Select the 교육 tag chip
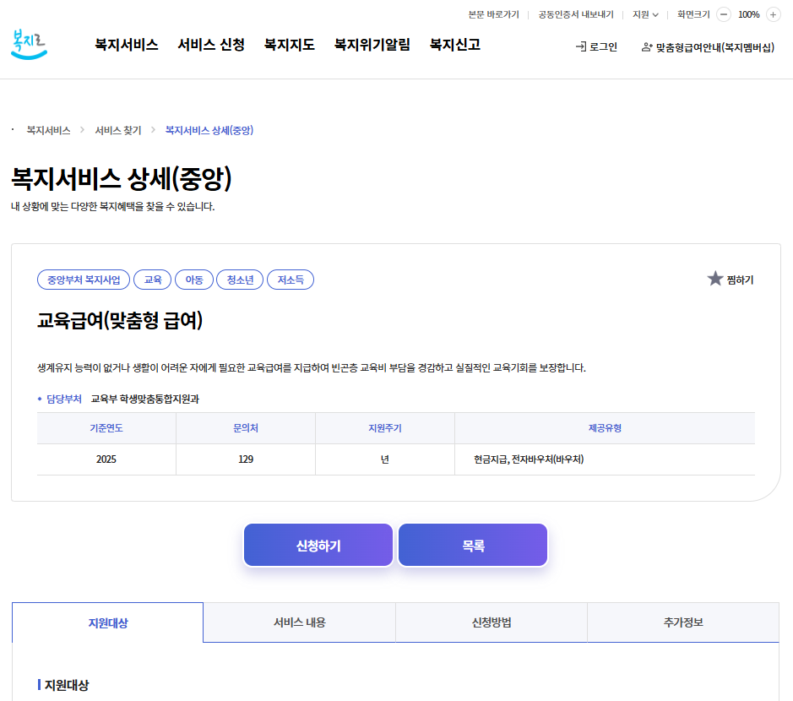This screenshot has height=701, width=793. [x=152, y=280]
